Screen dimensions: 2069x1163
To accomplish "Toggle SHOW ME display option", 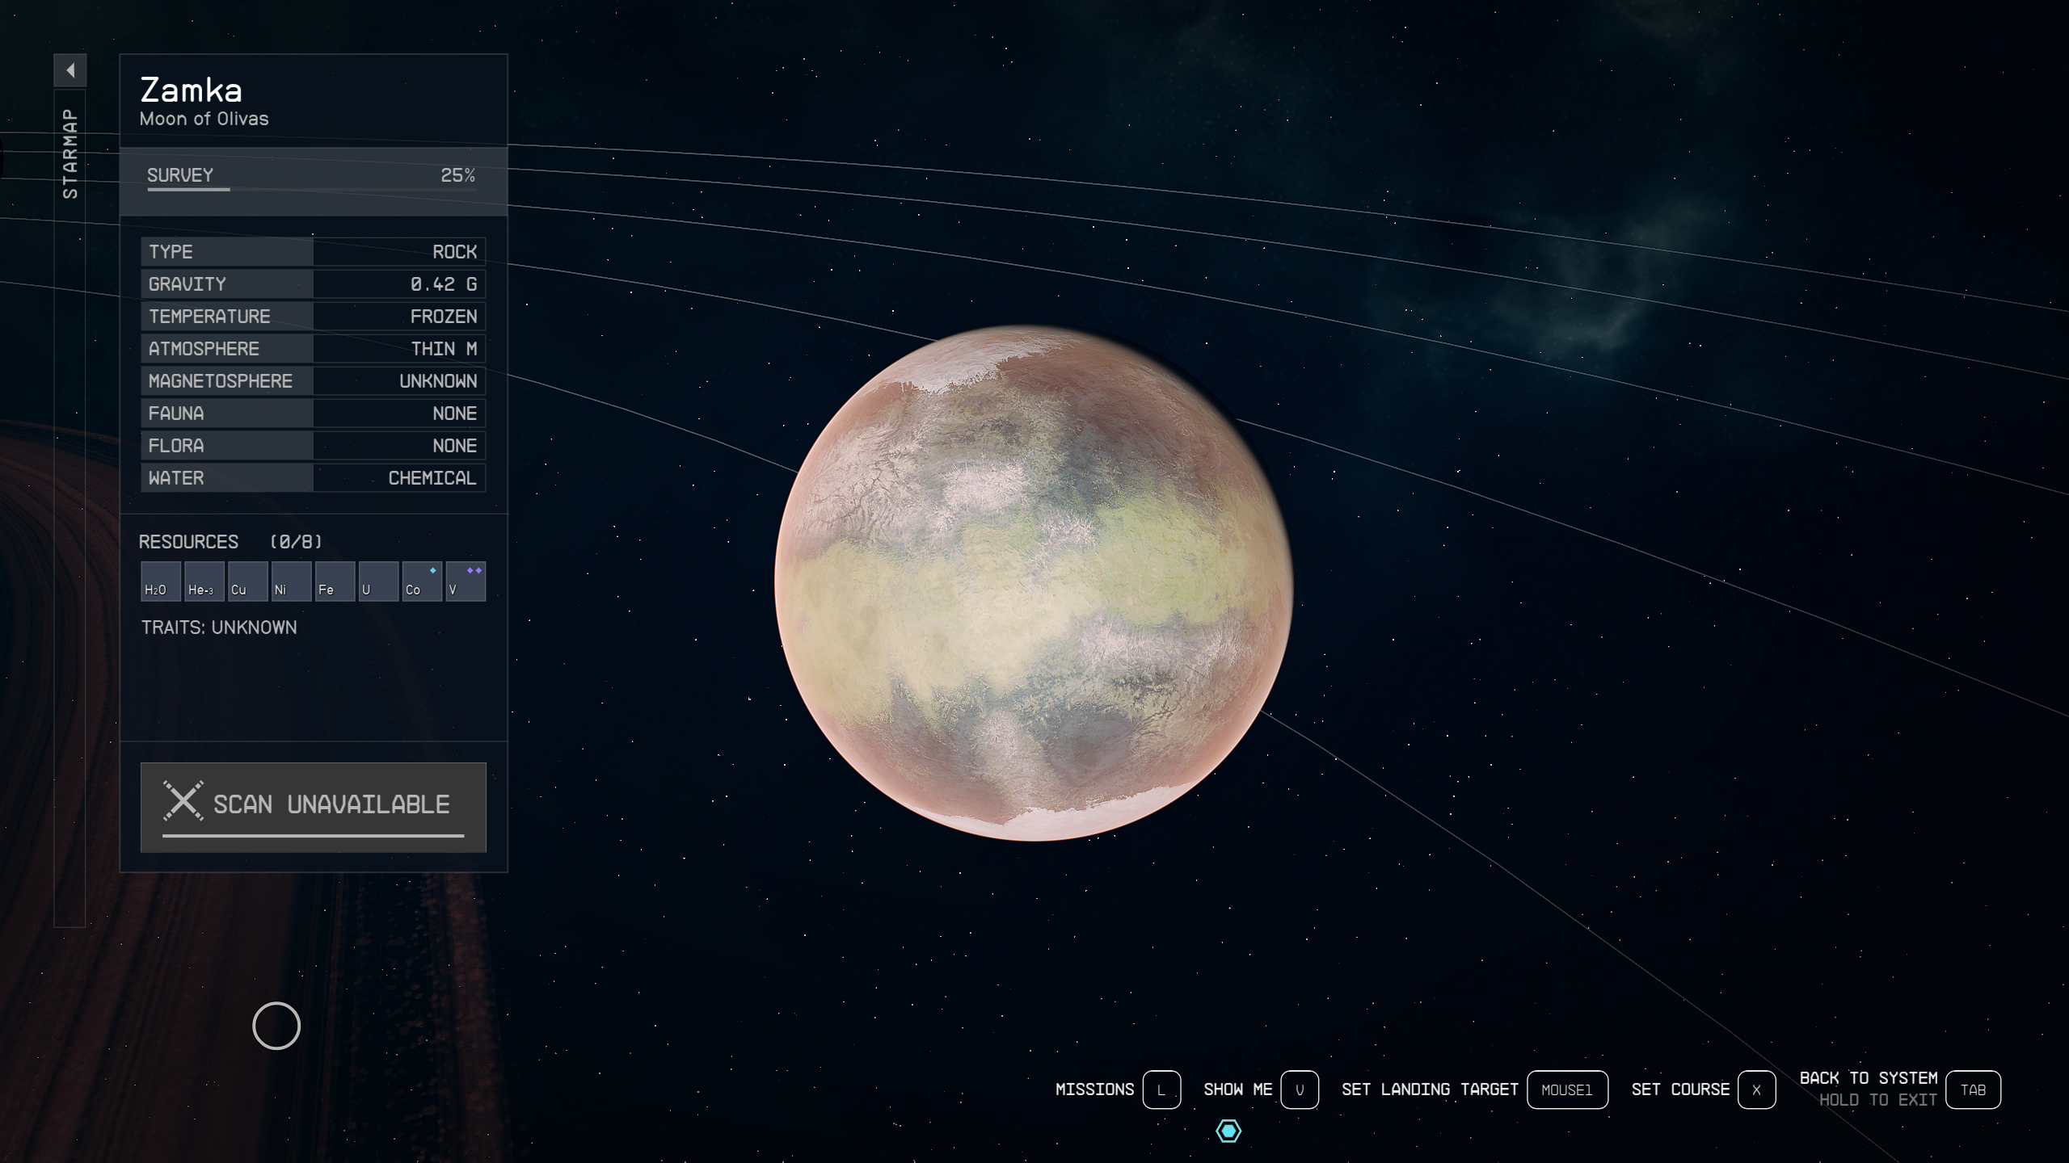I will 1296,1088.
